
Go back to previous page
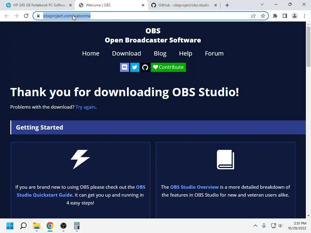(7, 16)
